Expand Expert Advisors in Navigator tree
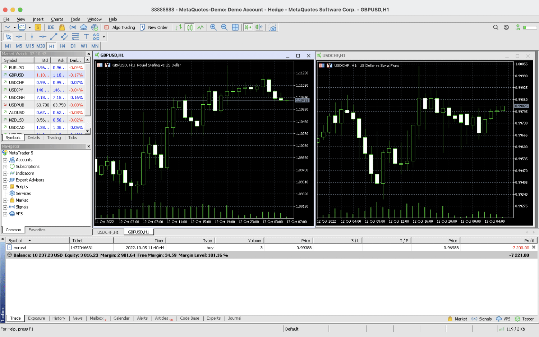 pos(5,180)
